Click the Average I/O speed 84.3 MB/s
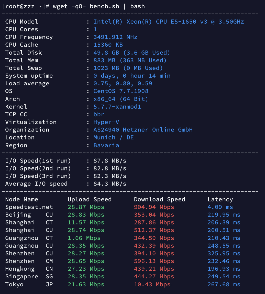This screenshot has height=294, width=265. (x=110, y=184)
